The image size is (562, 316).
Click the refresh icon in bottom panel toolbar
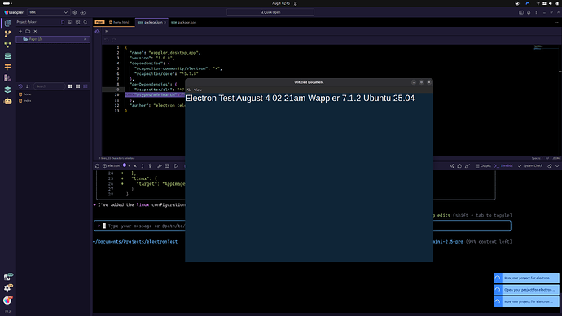click(x=97, y=166)
